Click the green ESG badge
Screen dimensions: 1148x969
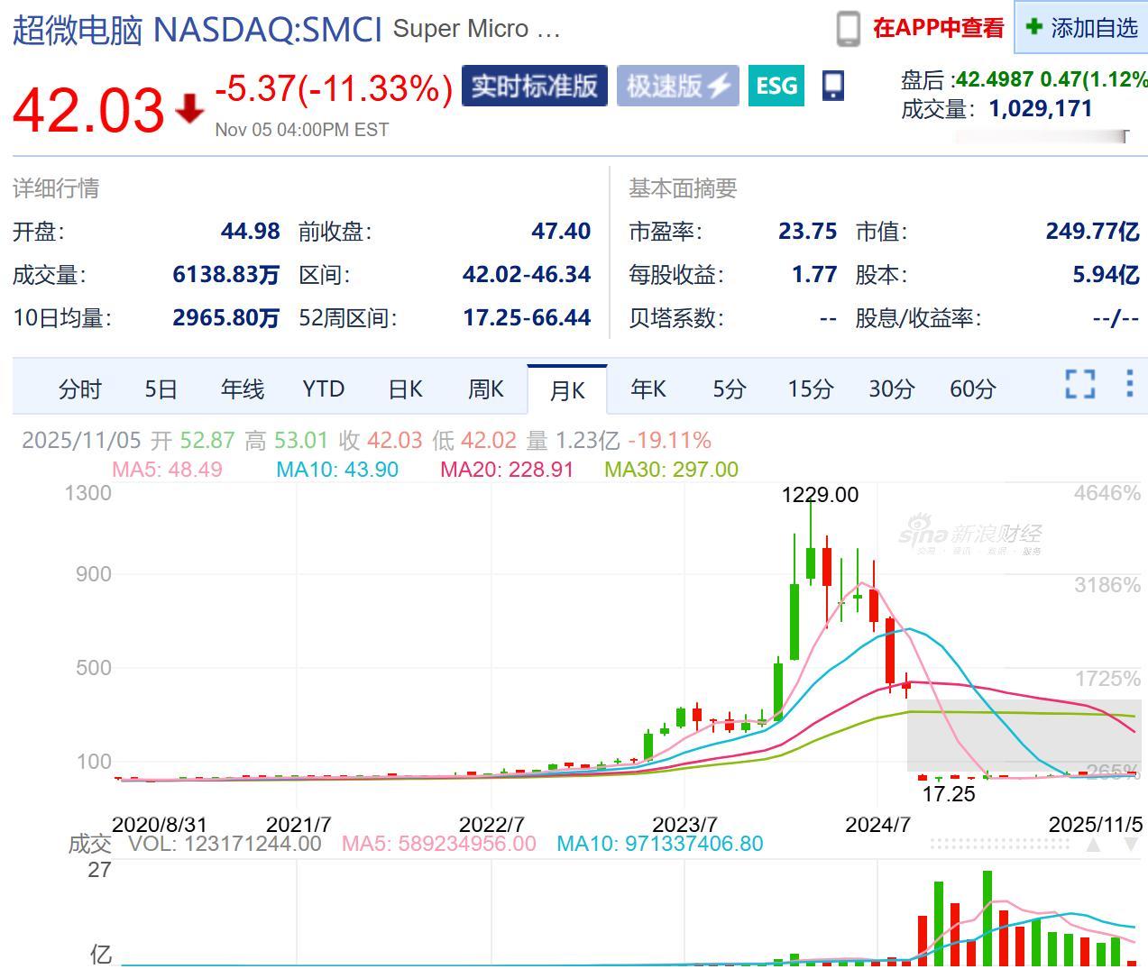click(776, 86)
